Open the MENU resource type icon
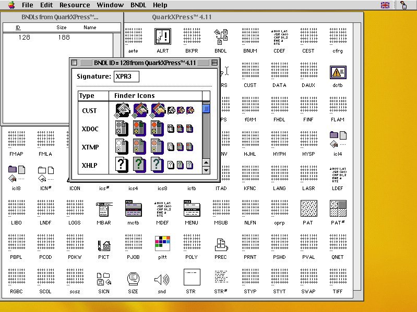The image size is (417, 312). [191, 209]
